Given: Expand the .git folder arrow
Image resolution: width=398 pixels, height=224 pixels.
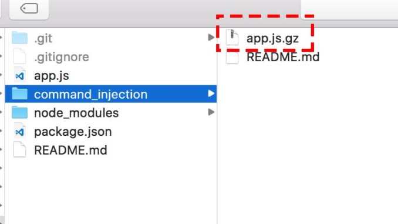Looking at the screenshot, I should (x=211, y=38).
